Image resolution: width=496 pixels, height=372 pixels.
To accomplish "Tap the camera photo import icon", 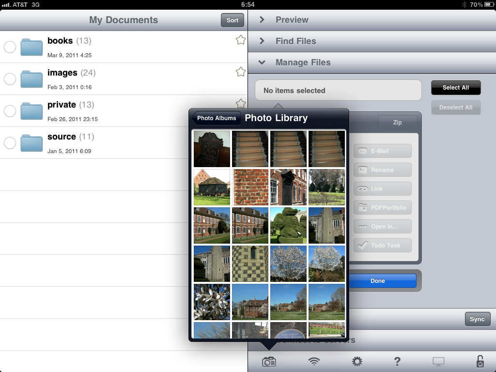I will pyautogui.click(x=269, y=362).
